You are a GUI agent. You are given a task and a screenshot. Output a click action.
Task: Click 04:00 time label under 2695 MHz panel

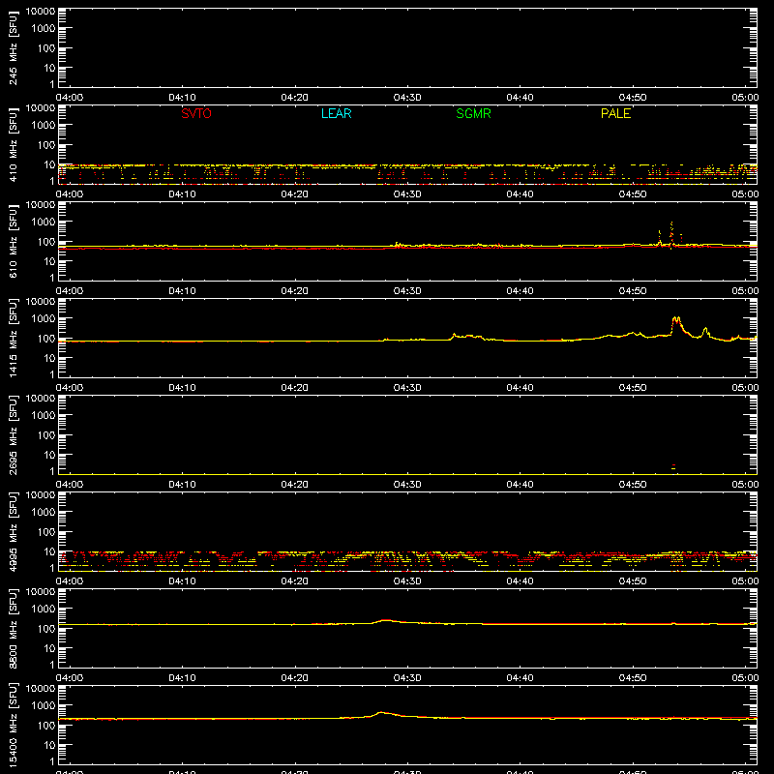pos(70,485)
